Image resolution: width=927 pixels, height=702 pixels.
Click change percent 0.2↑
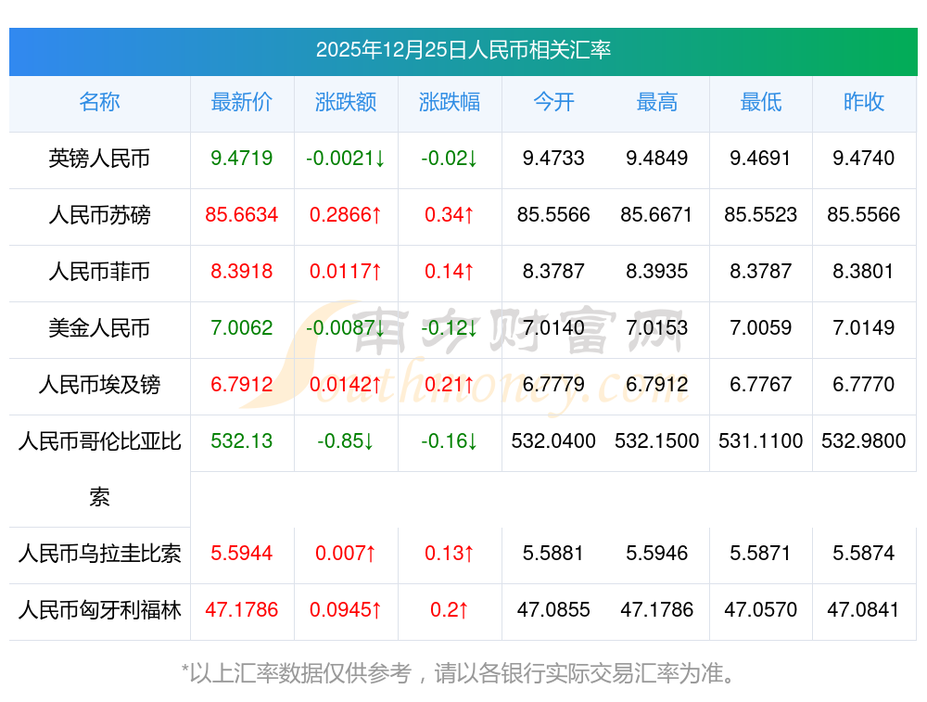[450, 610]
